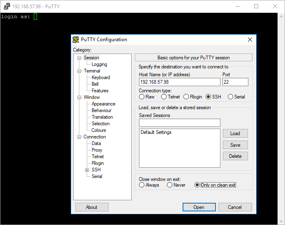Click terminal scrollbar down arrow
Viewport: 285px width, 225px height.
click(281, 221)
